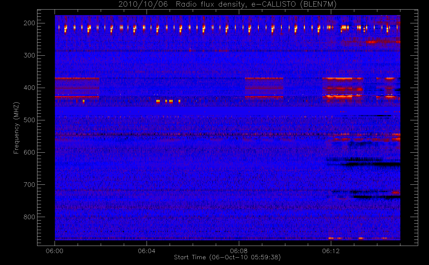Select the 800 frequency tick label
The image size is (429, 265).
[29, 217]
